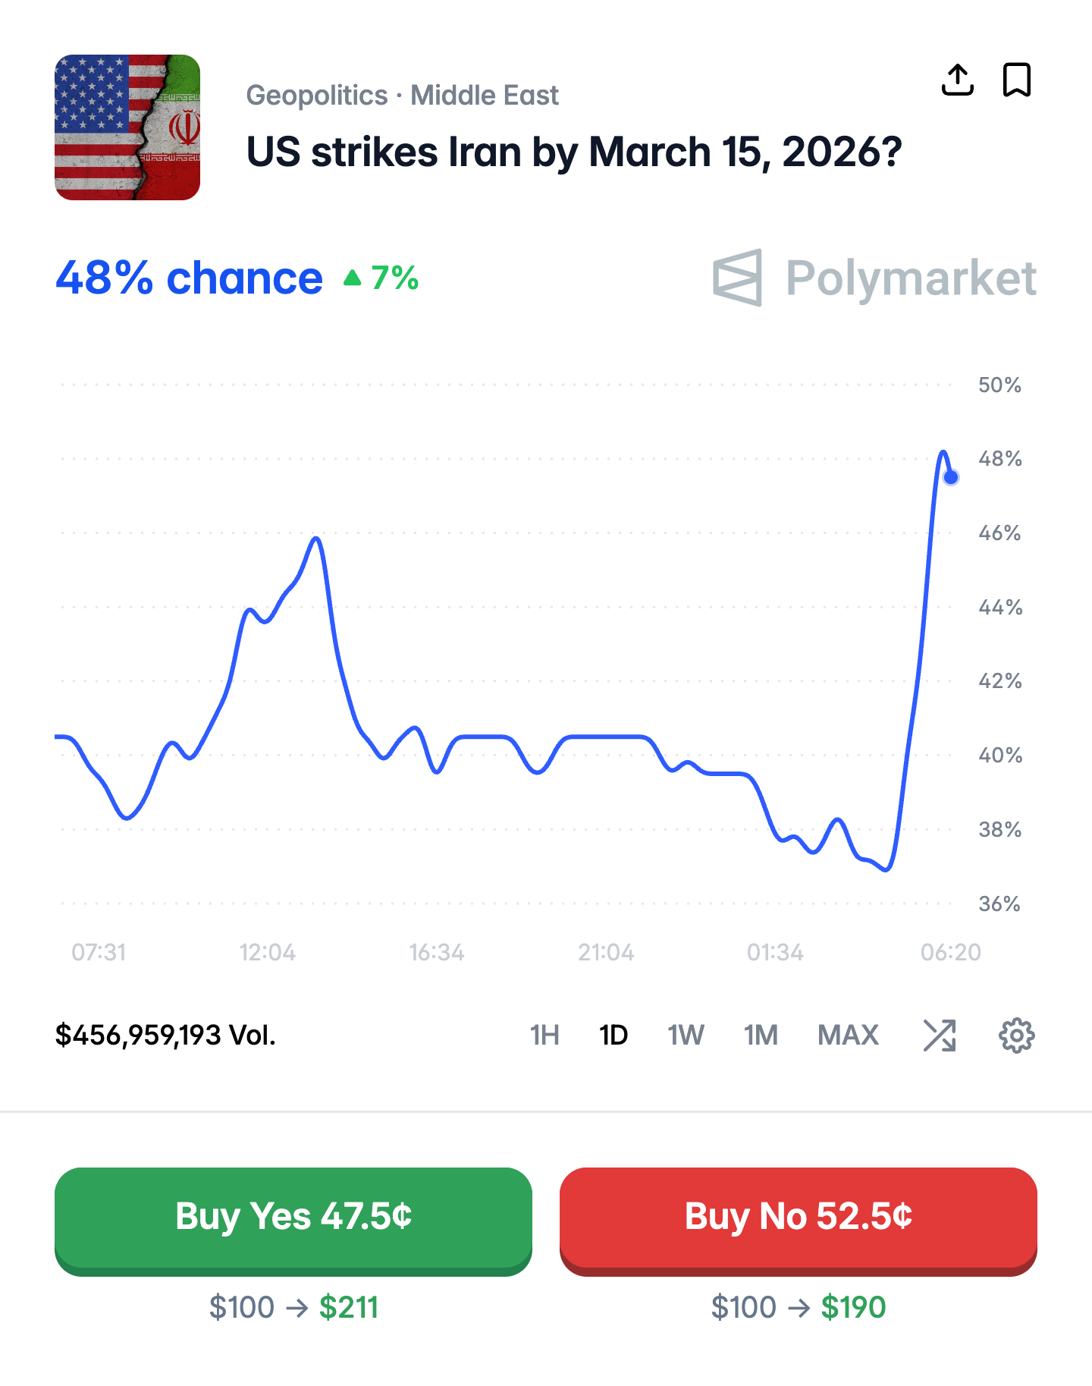
Task: Click the share upload icon
Action: pos(957,80)
